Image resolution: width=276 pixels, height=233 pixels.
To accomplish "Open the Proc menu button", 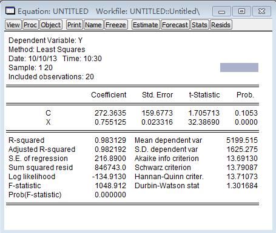I will 30,25.
